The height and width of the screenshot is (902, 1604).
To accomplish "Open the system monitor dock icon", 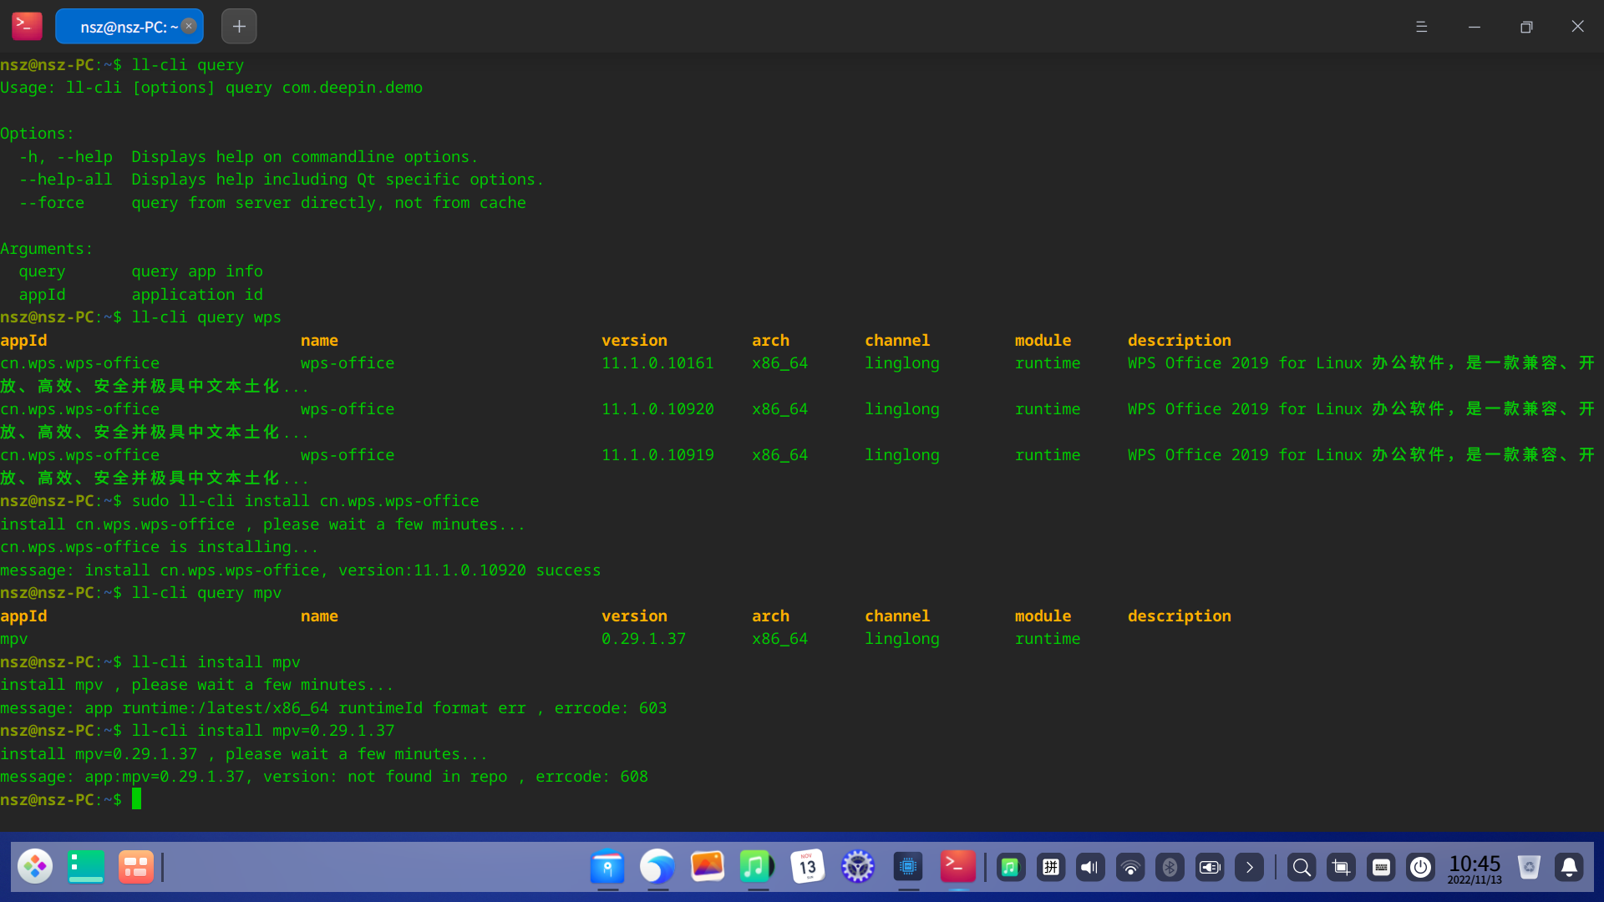I will [907, 867].
